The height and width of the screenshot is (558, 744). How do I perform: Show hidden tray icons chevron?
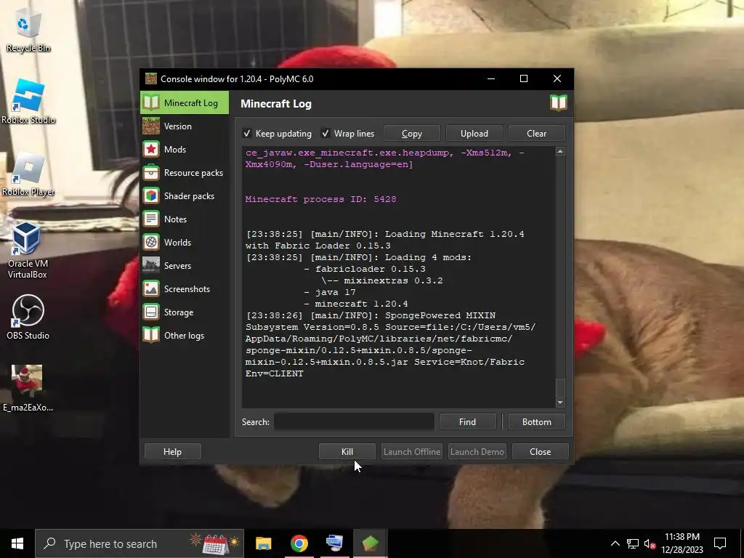pyautogui.click(x=615, y=543)
